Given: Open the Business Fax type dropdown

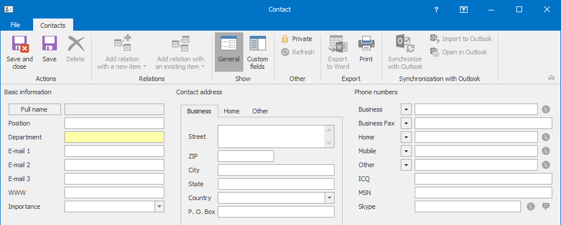Looking at the screenshot, I should 406,123.
